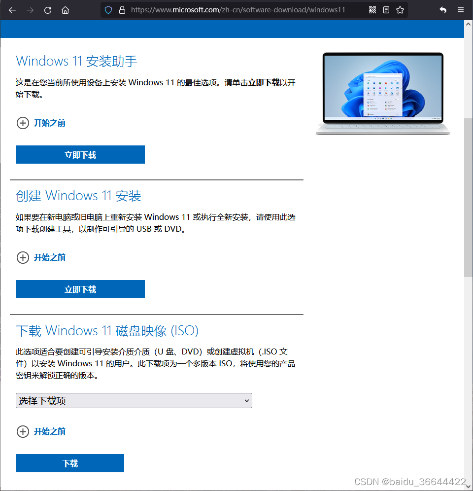This screenshot has height=491, width=473.
Task: Click the 下载 button for ISO
Action: click(x=70, y=463)
